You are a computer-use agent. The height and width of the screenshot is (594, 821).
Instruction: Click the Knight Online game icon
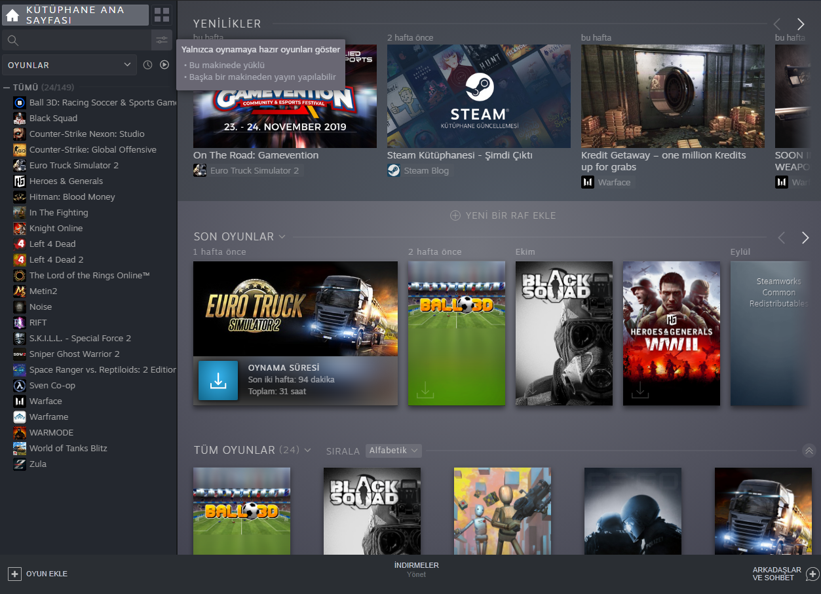pos(20,228)
